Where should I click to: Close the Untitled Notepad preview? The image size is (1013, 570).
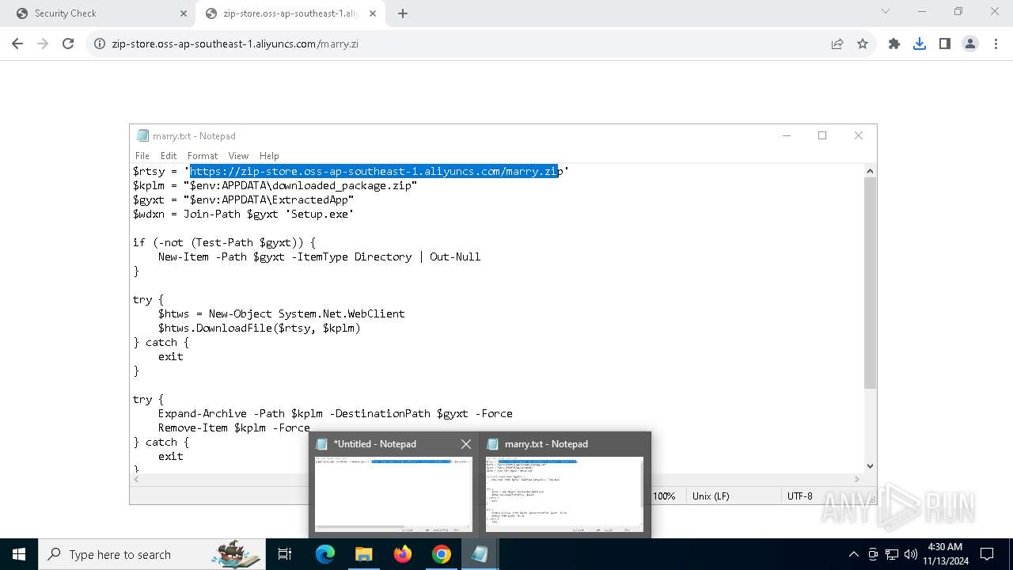(x=466, y=444)
